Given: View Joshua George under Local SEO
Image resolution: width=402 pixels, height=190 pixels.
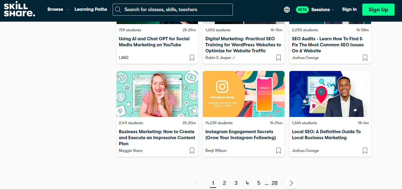Looking at the screenshot, I should point(305,150).
